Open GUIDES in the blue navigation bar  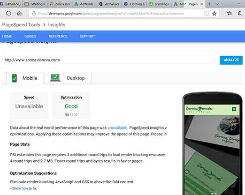click(x=31, y=36)
